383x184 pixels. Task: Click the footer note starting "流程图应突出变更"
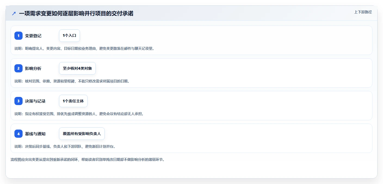click(x=88, y=160)
